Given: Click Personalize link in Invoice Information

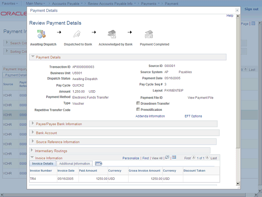Looking at the screenshot, I should [131, 158].
